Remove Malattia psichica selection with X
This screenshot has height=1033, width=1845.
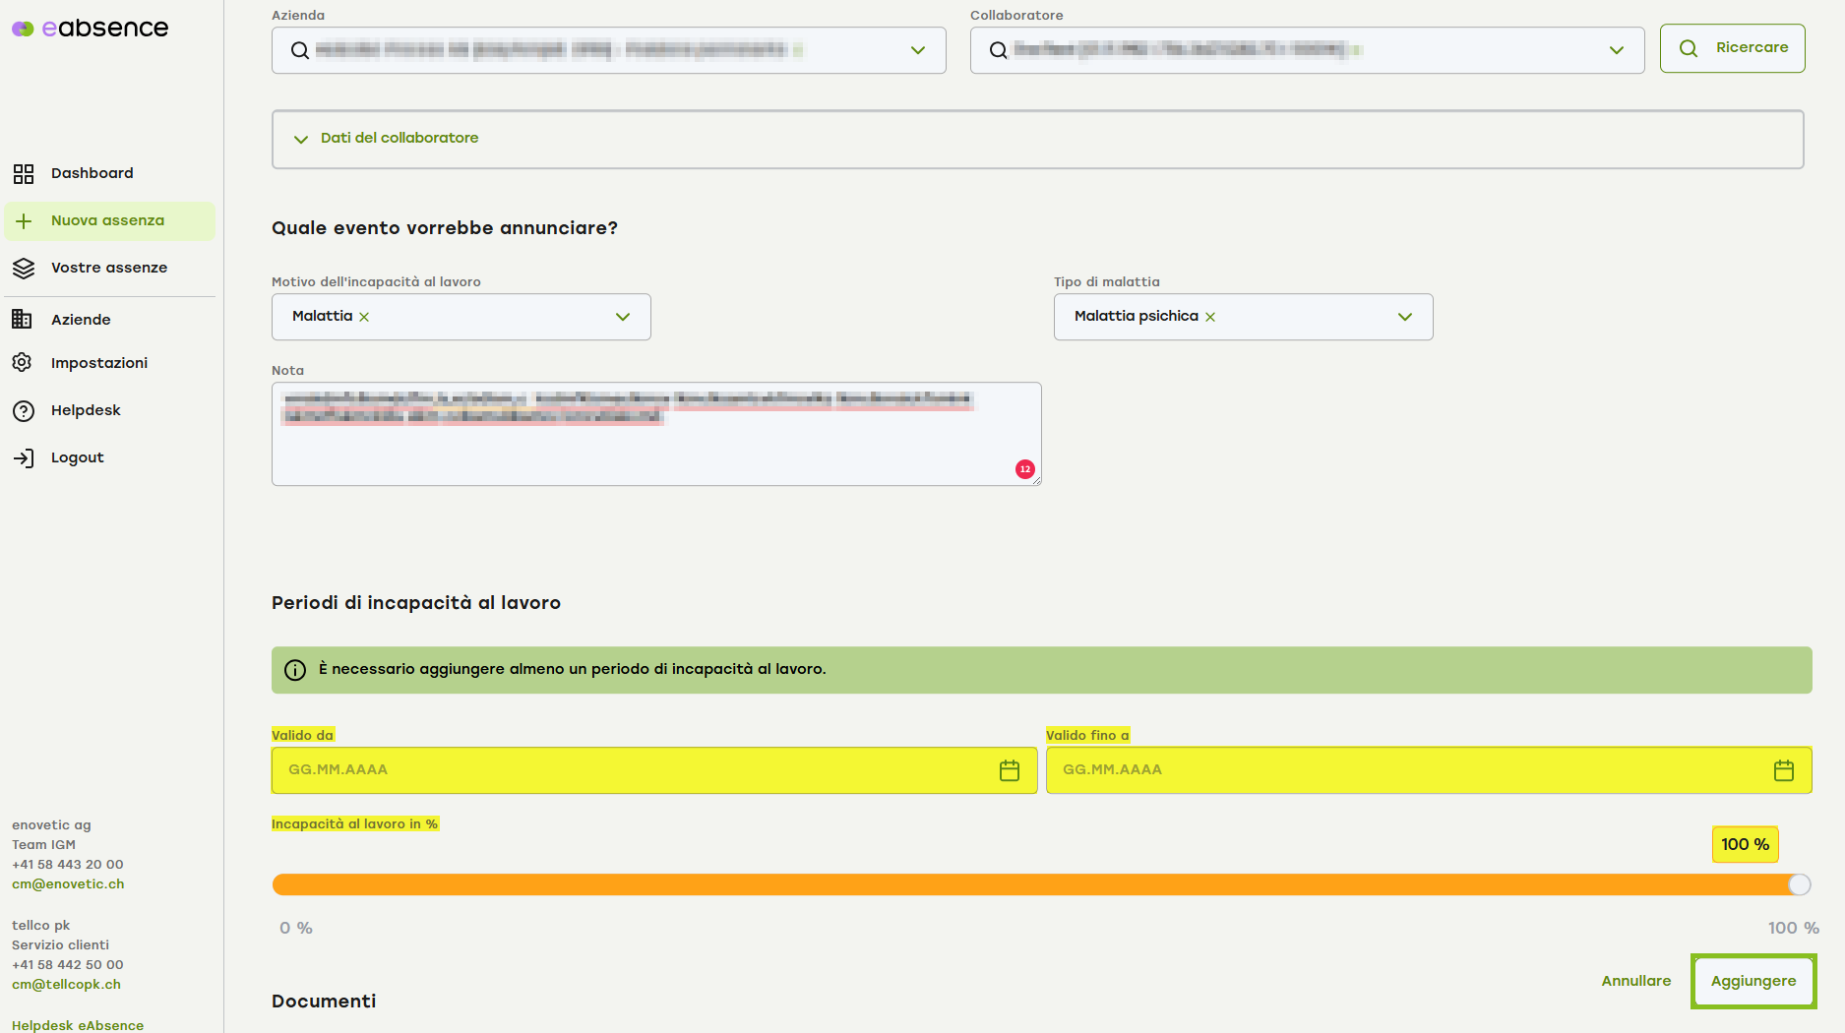click(x=1210, y=317)
